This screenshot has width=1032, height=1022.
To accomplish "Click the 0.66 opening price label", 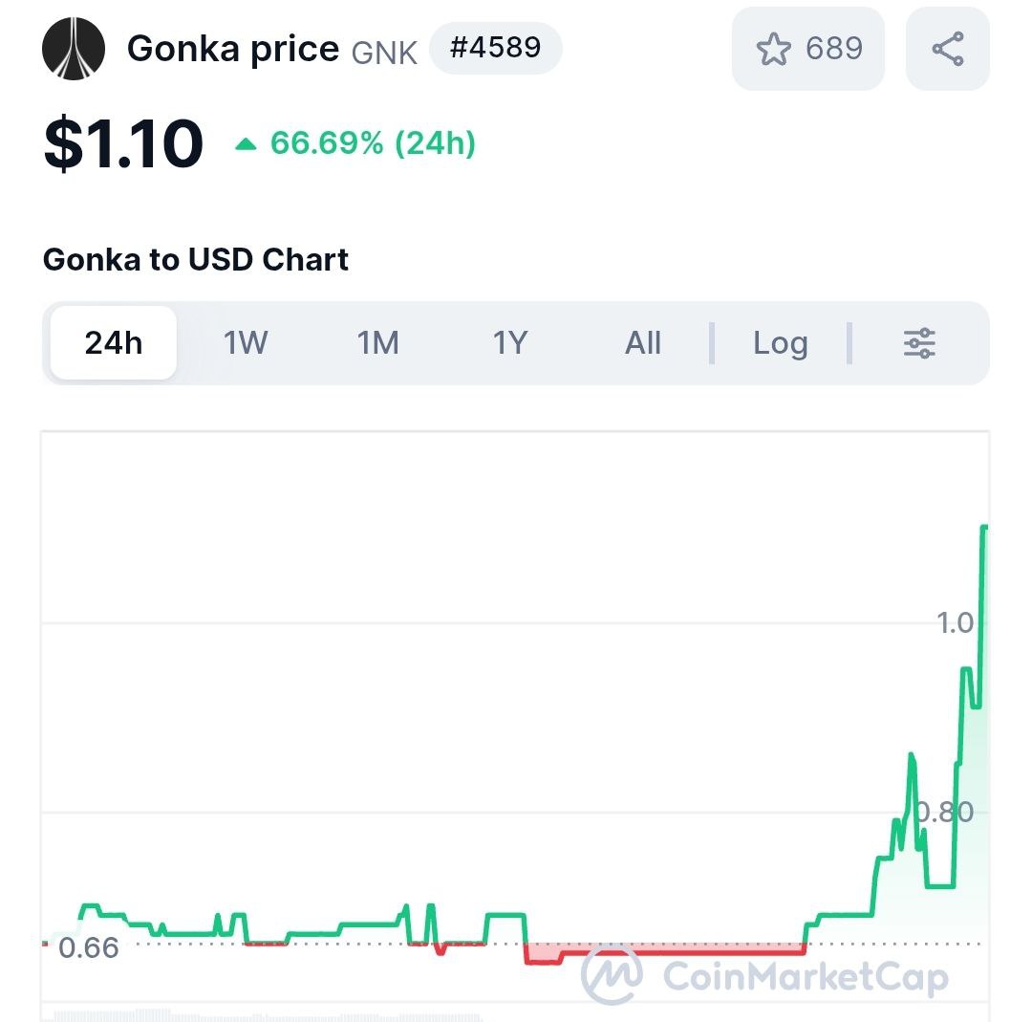I will pyautogui.click(x=89, y=947).
